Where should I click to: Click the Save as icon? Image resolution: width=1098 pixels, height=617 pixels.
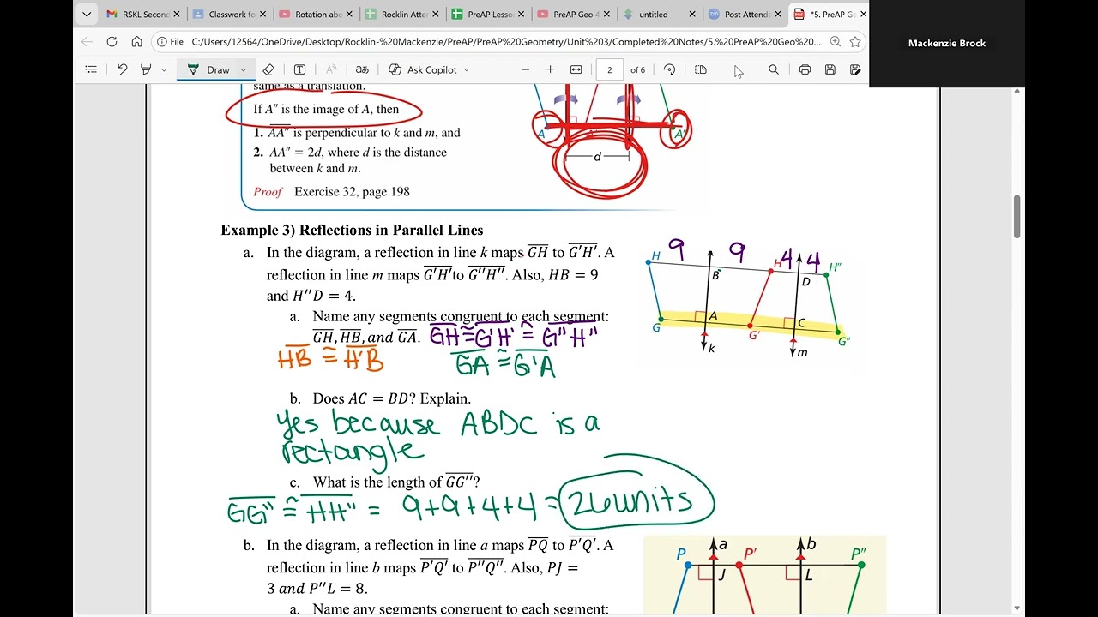point(855,69)
